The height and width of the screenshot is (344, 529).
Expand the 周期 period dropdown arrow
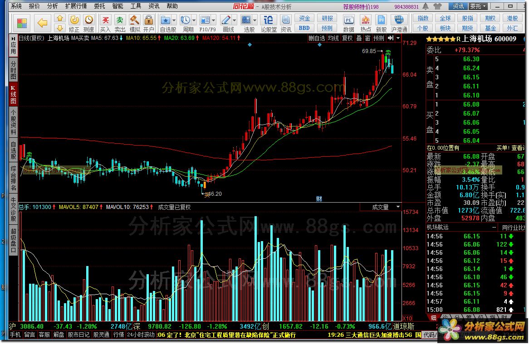(x=194, y=20)
